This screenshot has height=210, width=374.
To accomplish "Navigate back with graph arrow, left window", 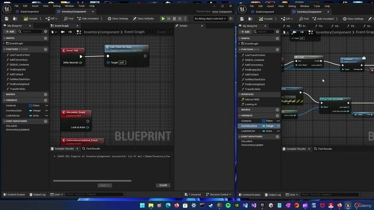I will (63, 32).
